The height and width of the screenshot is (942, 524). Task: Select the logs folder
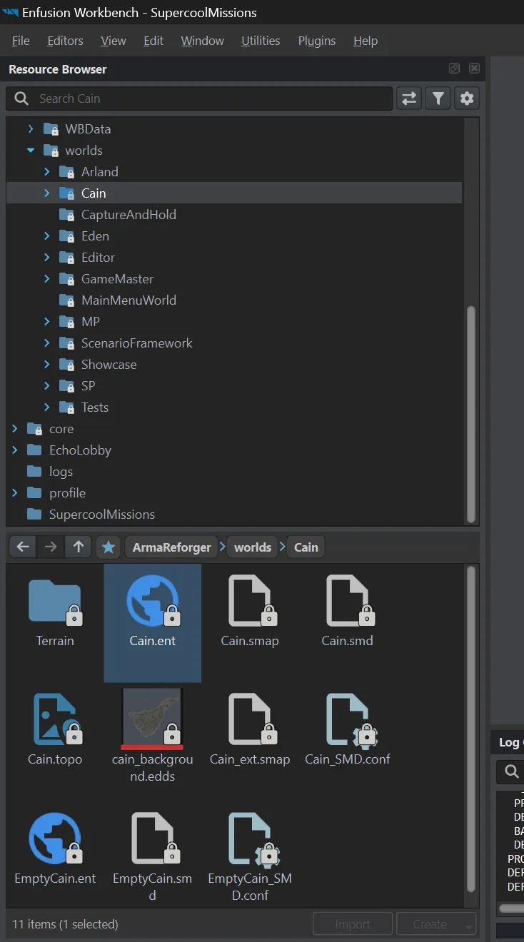coord(61,472)
